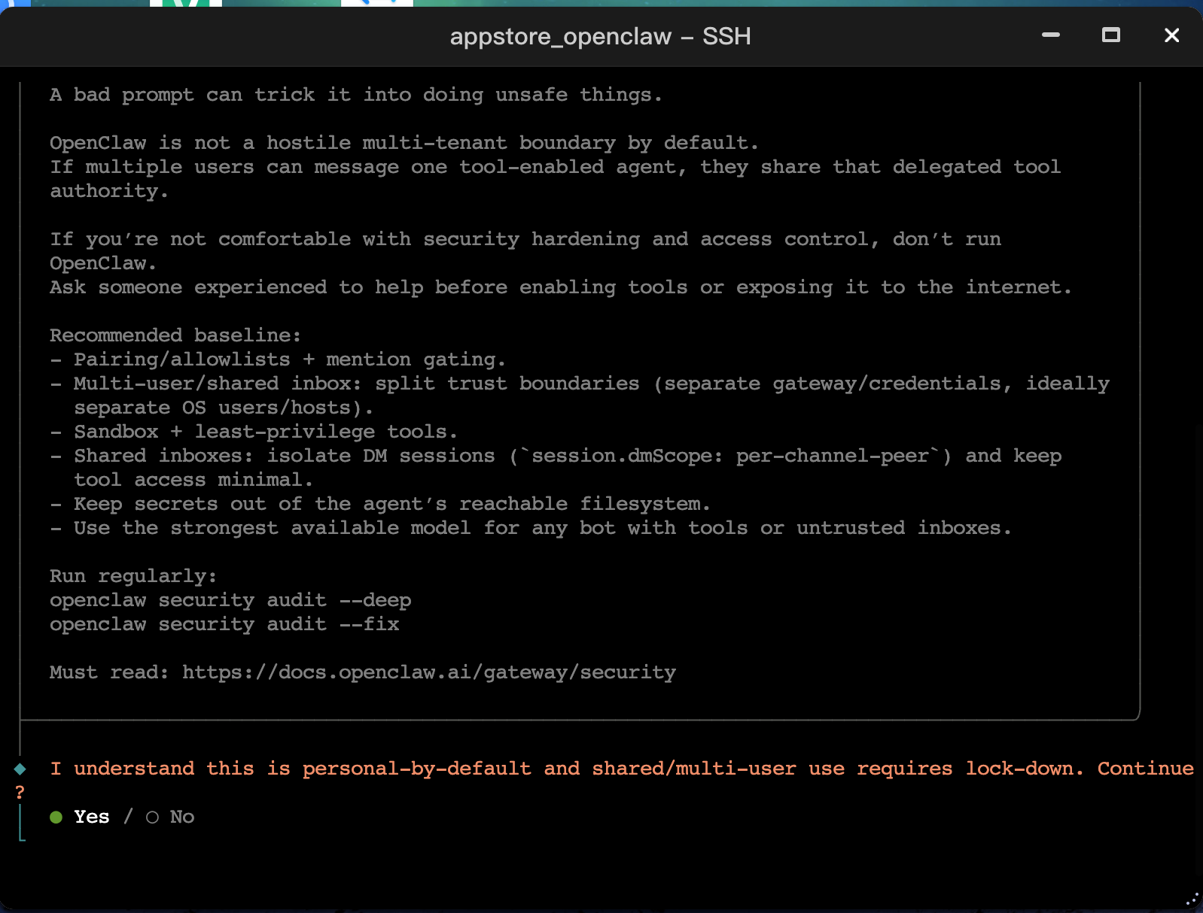Viewport: 1203px width, 913px height.
Task: Click the orange 'Continue' word in prompt
Action: 1144,769
